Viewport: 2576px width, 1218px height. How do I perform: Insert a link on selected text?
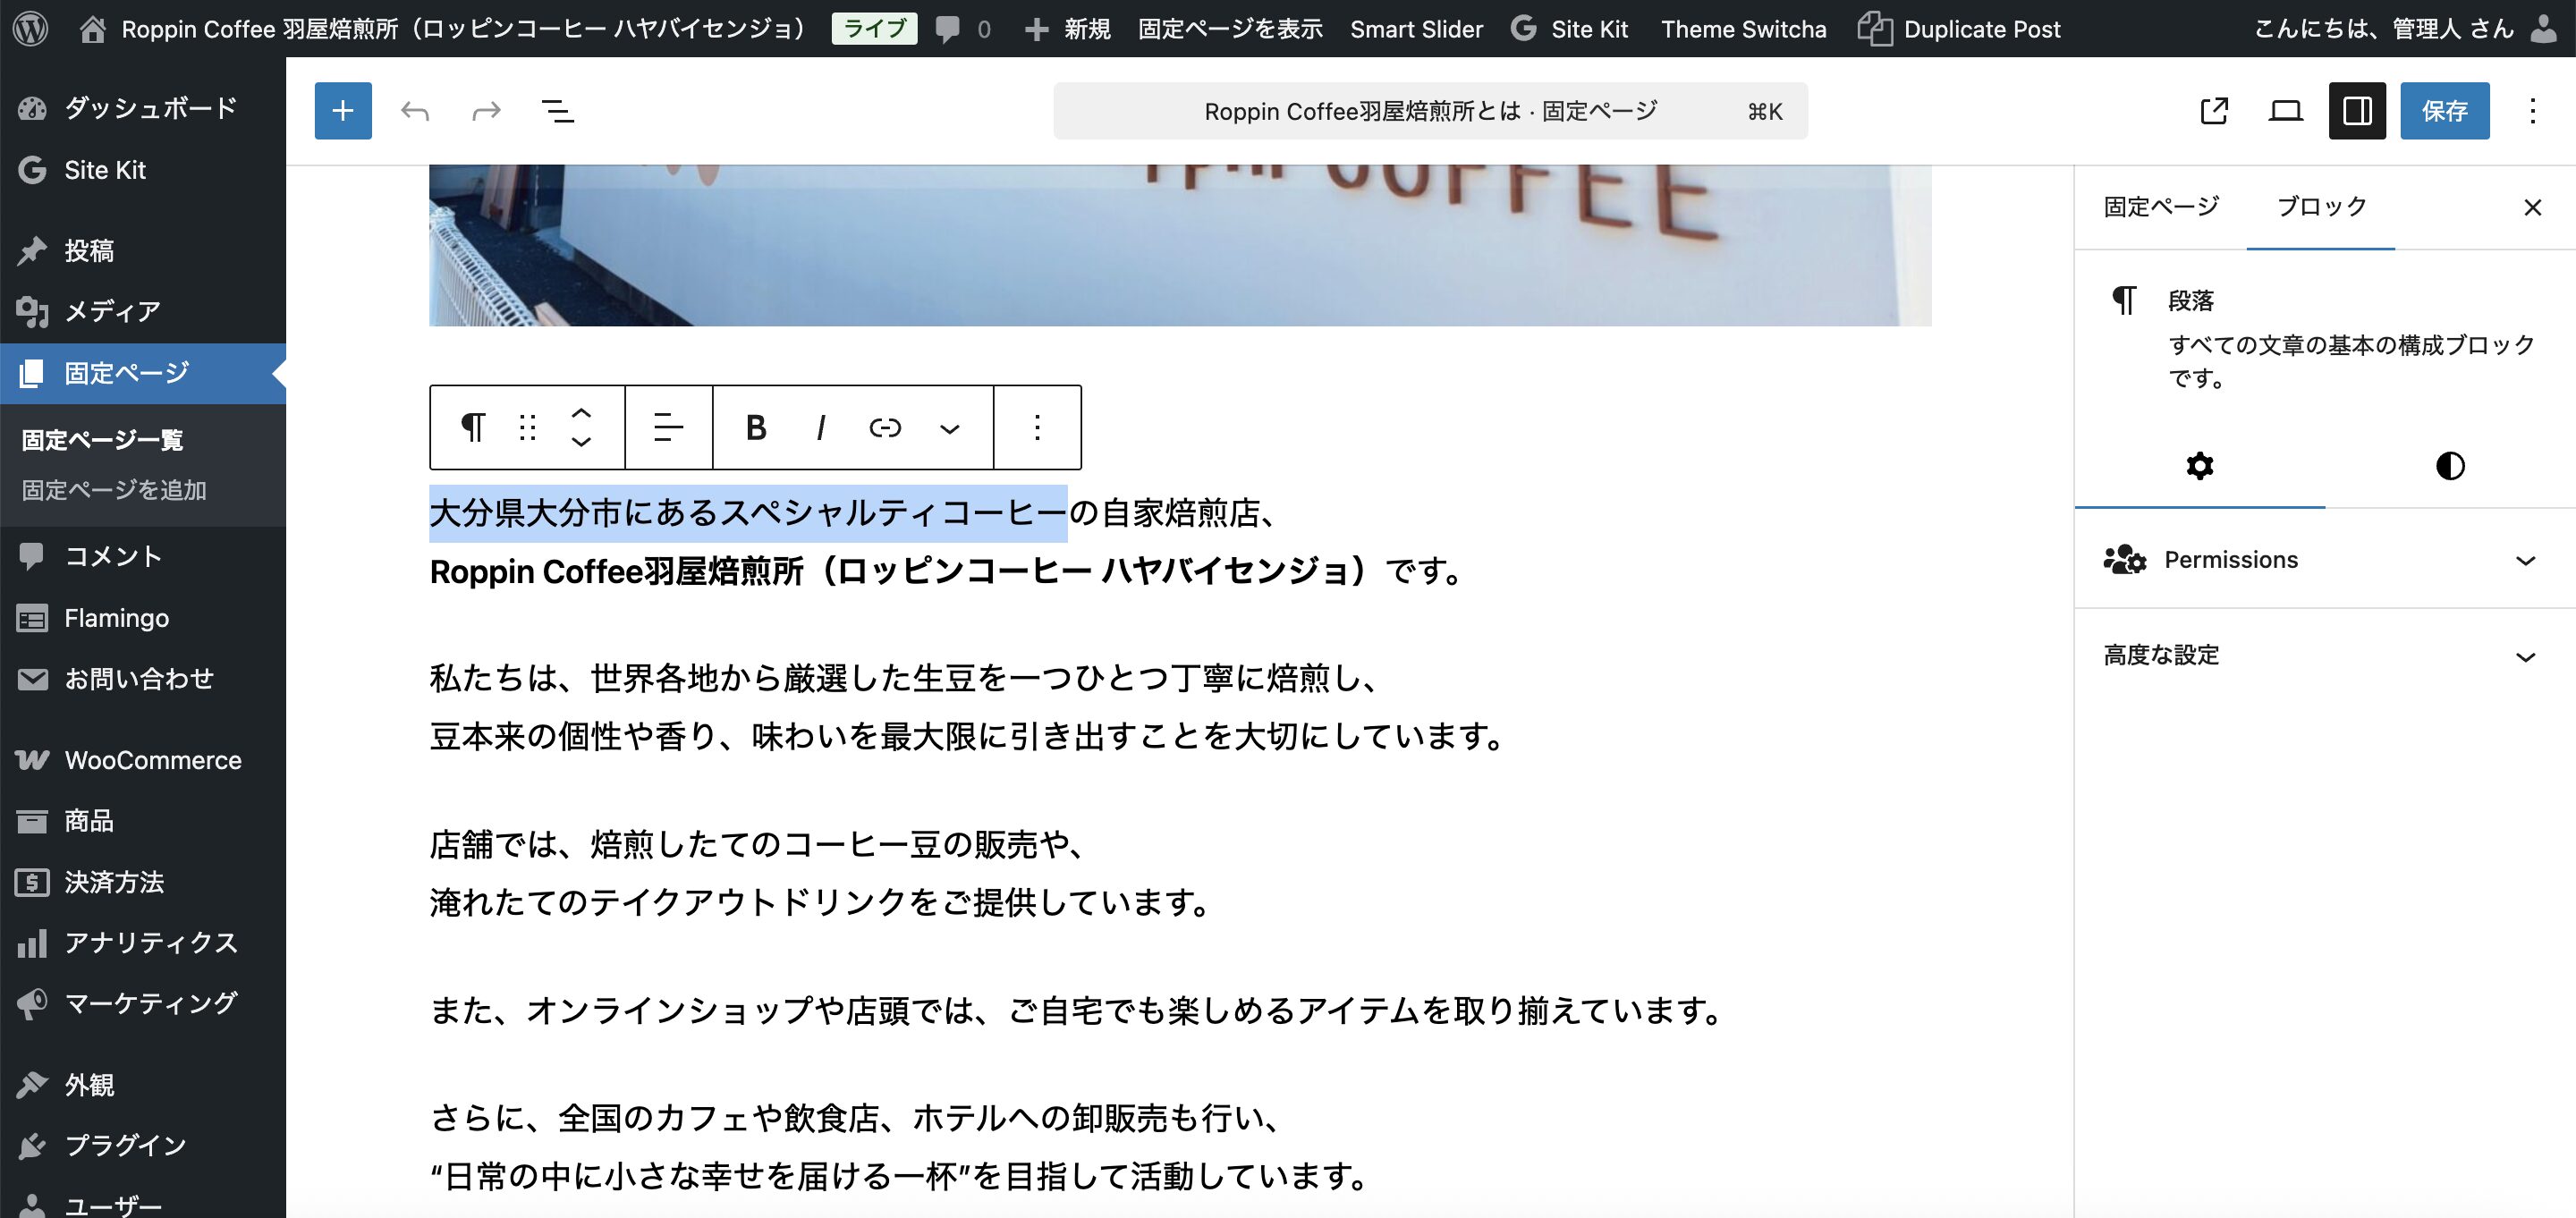click(885, 428)
